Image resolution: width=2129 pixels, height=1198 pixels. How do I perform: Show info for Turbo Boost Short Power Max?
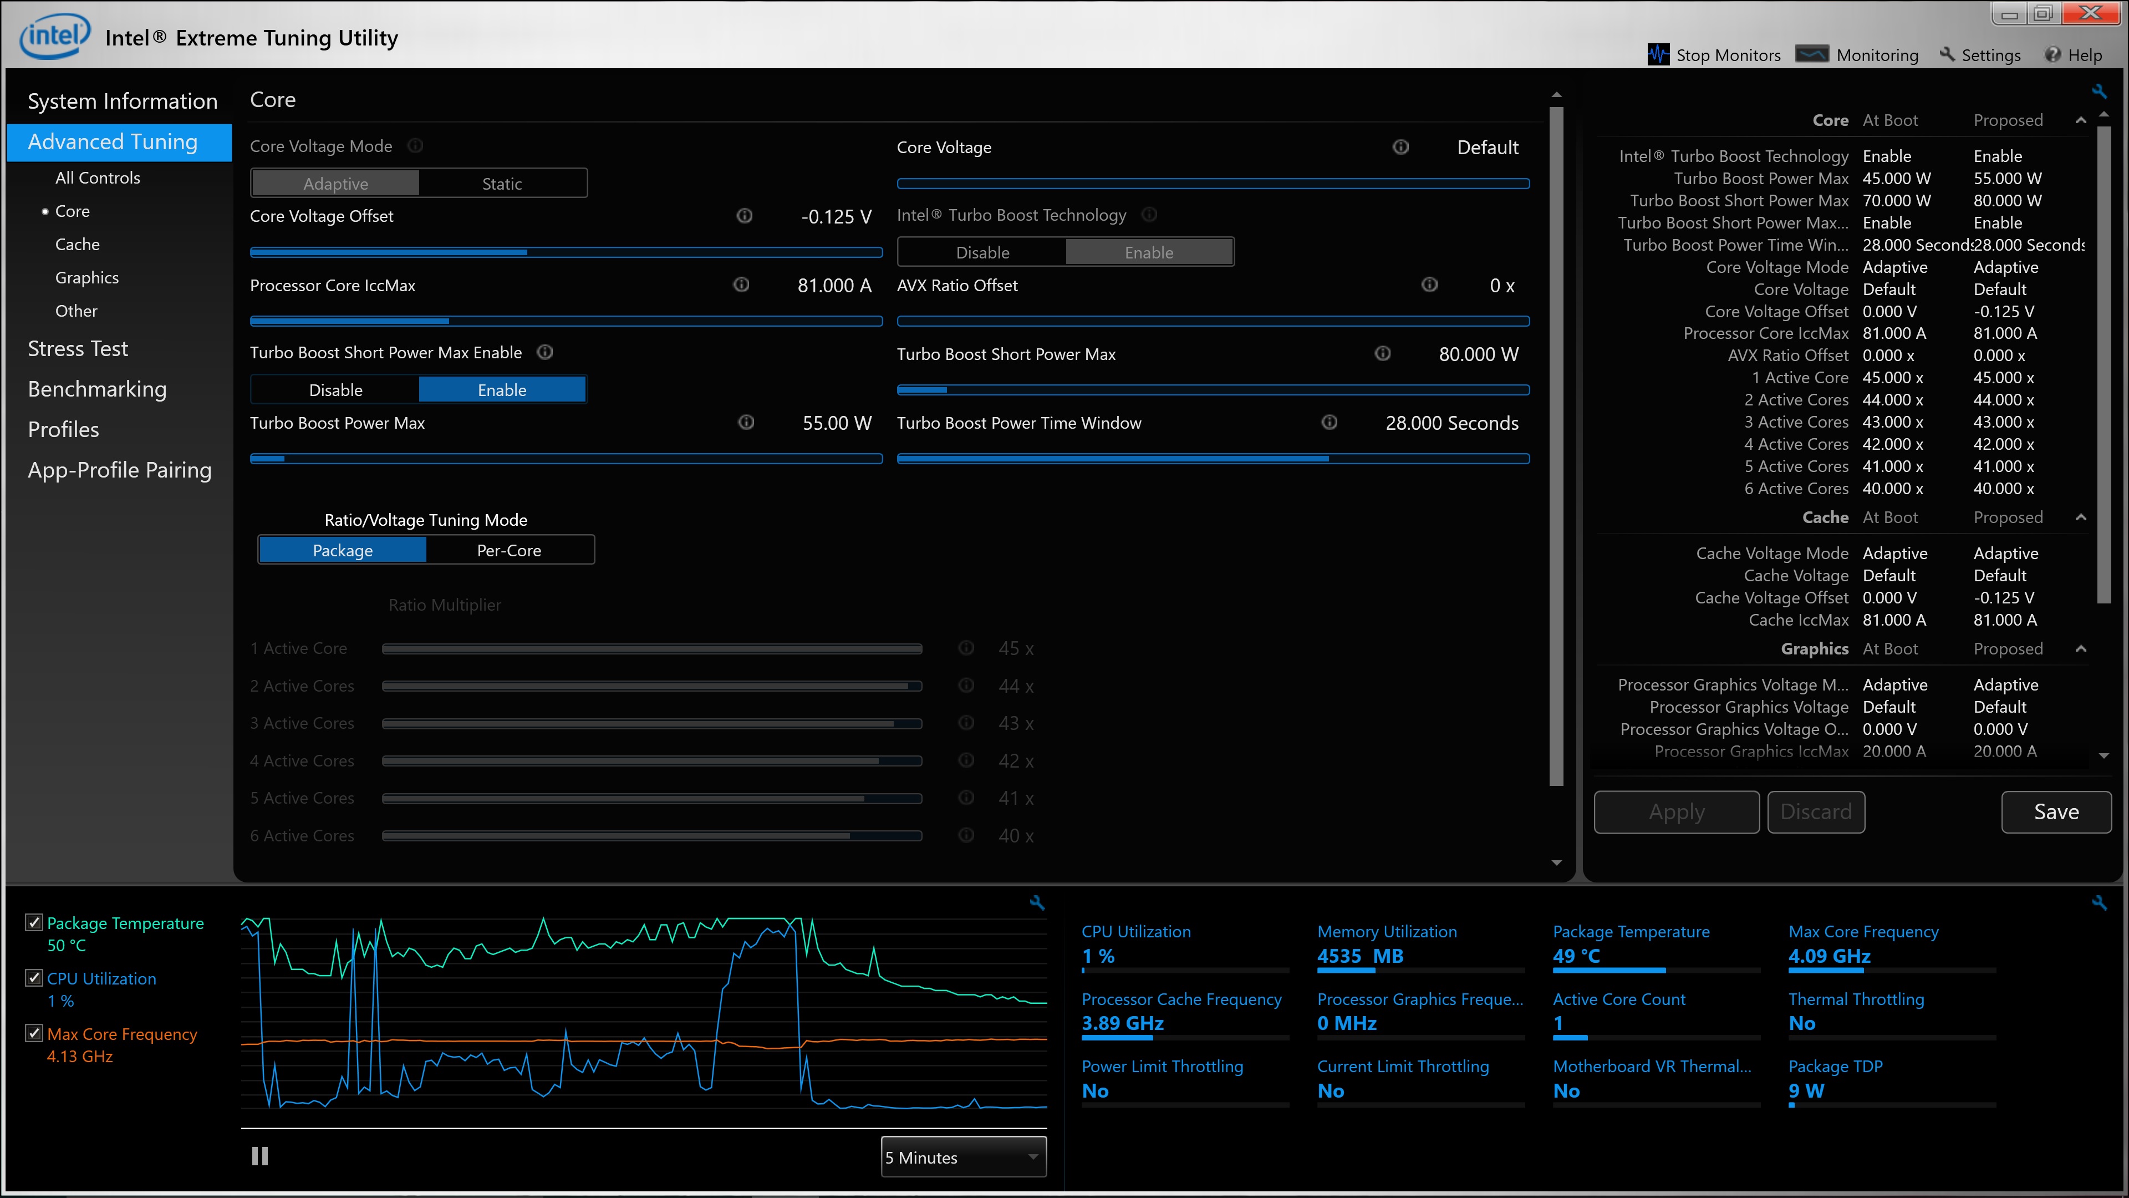pos(1383,354)
